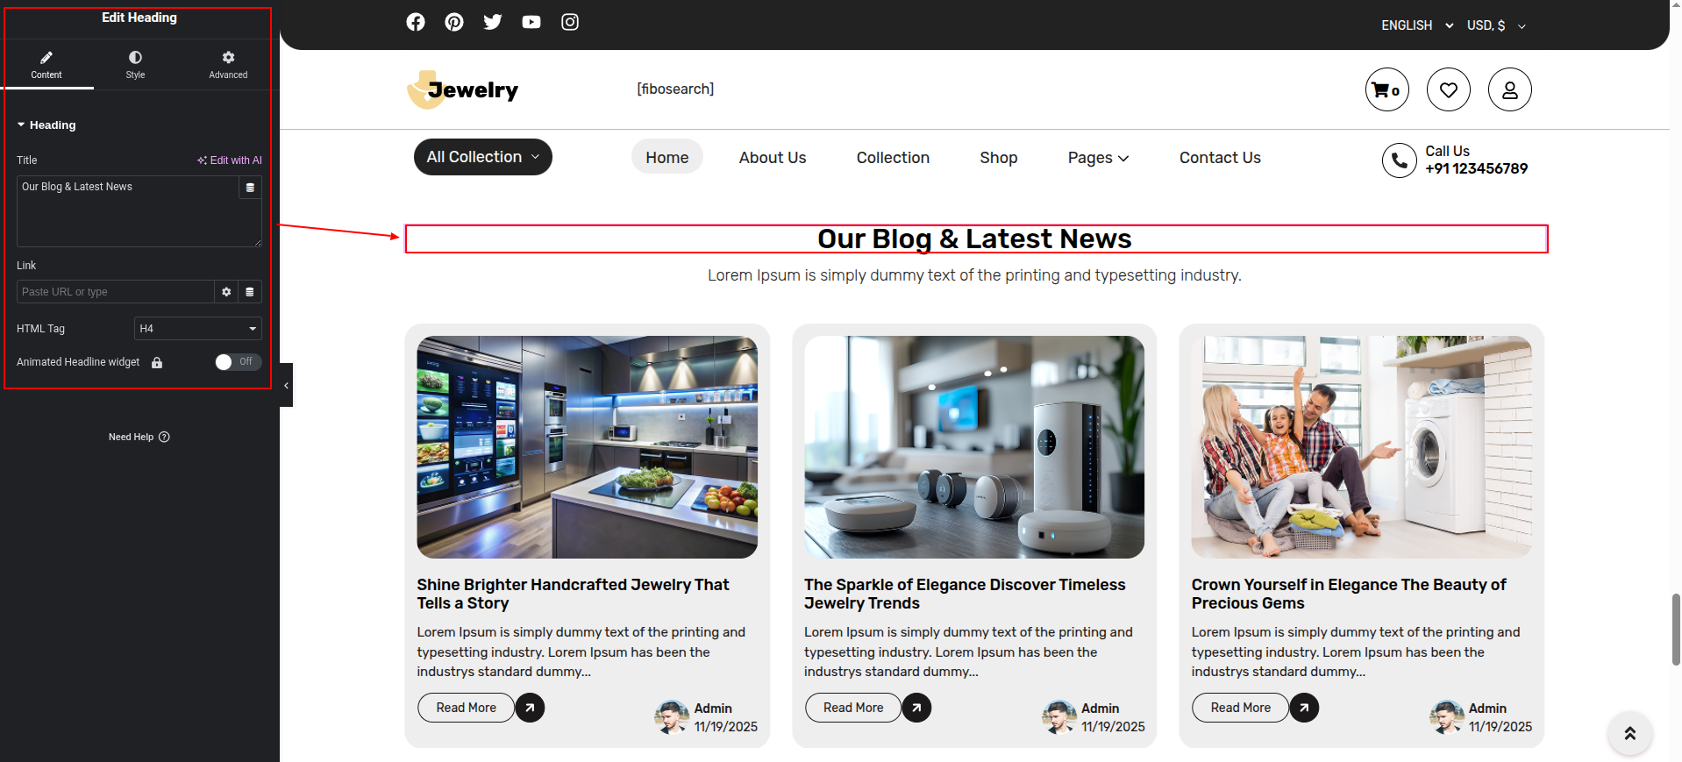Open the HTML Tag H4 dropdown
The width and height of the screenshot is (1682, 762).
click(x=197, y=329)
